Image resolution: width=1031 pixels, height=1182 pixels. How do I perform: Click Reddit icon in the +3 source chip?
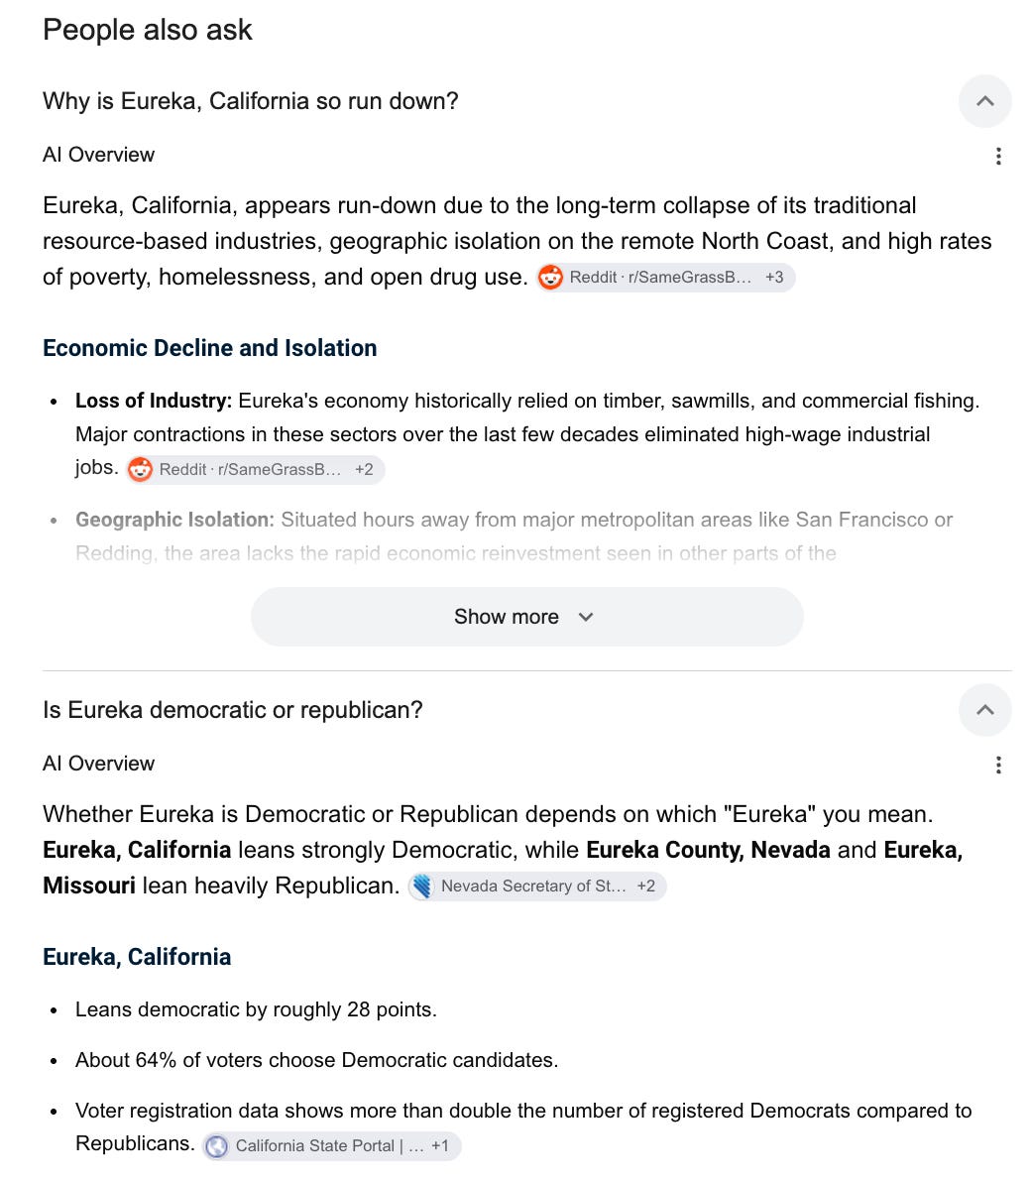550,278
